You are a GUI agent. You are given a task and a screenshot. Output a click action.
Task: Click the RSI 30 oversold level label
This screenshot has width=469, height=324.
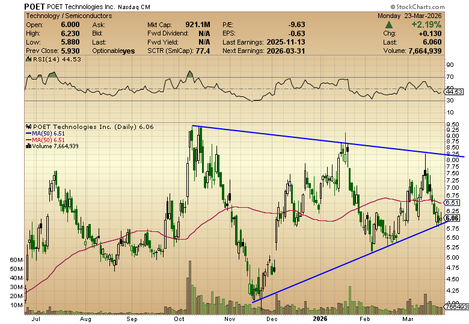tap(450, 101)
